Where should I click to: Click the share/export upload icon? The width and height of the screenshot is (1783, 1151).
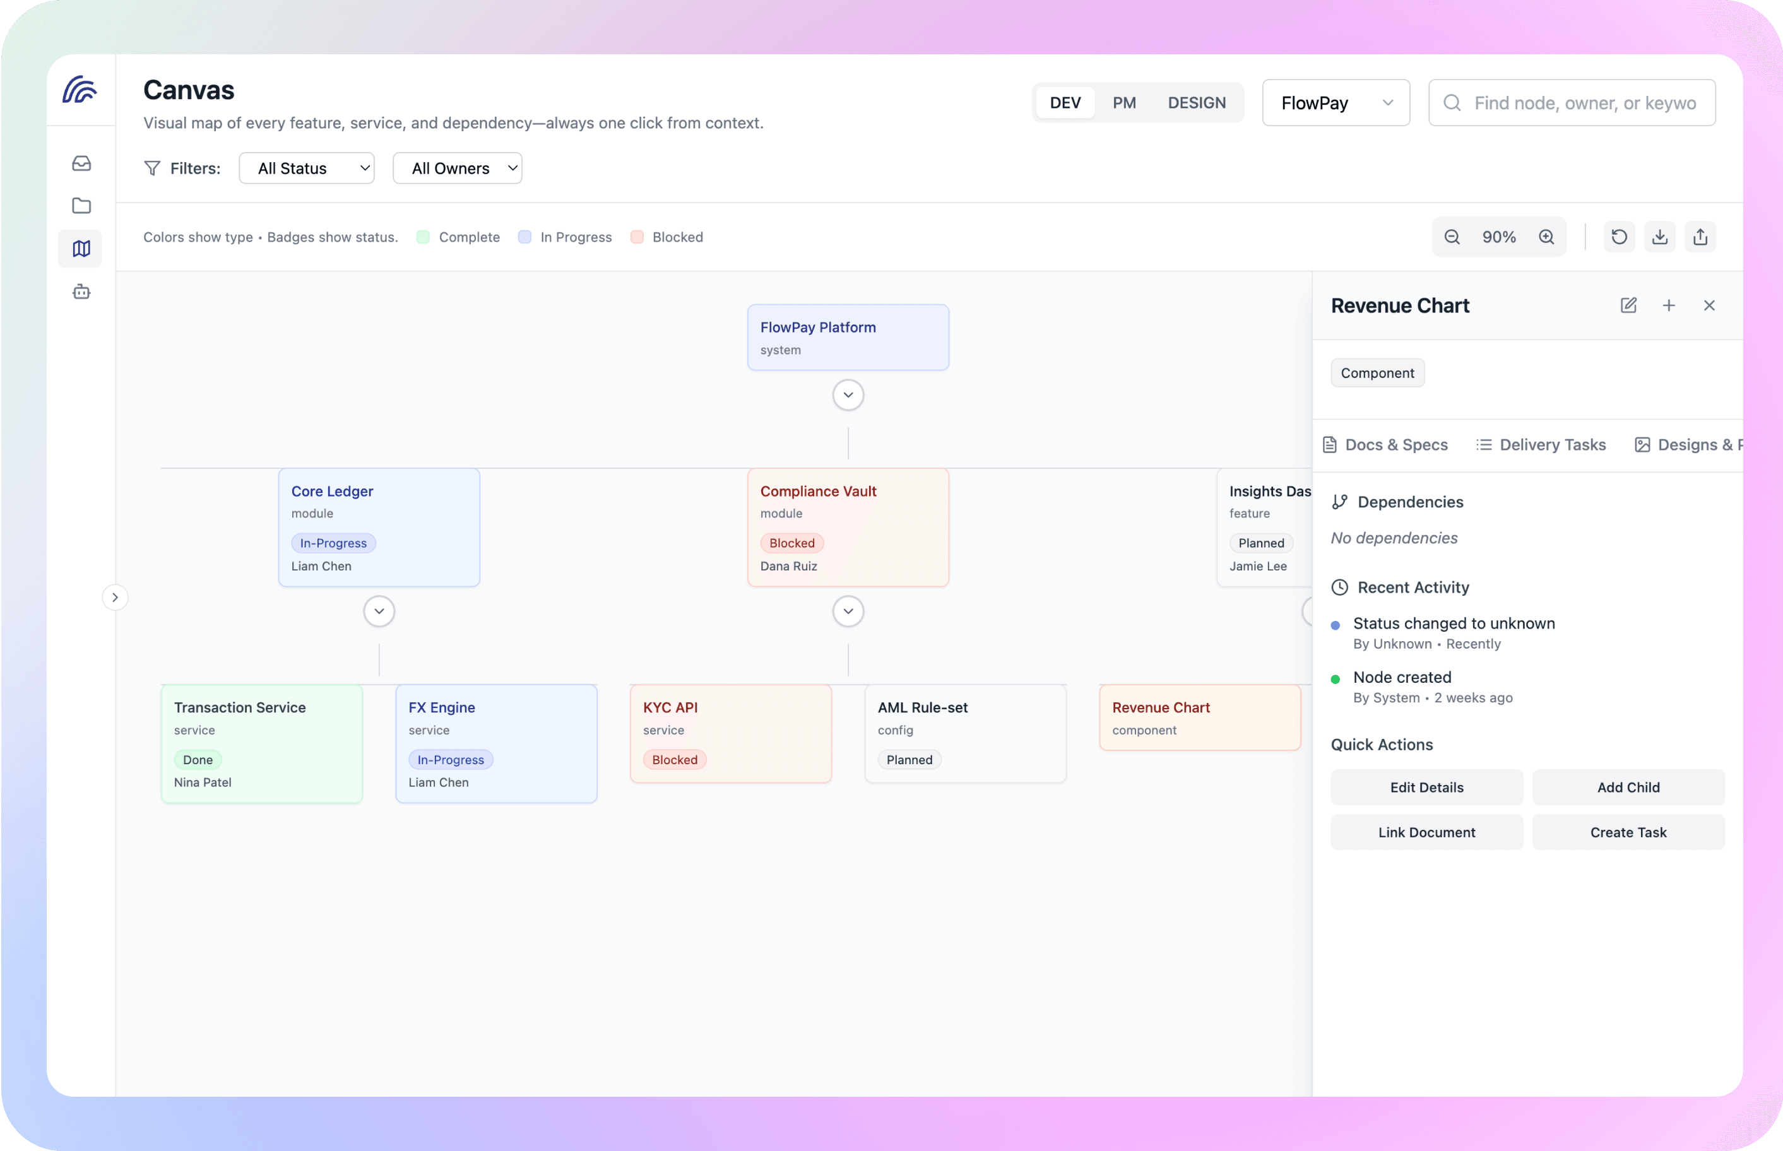coord(1700,237)
